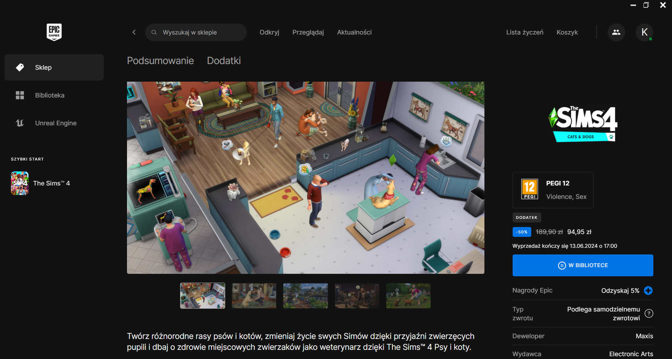Open the friends list icon

coord(616,32)
